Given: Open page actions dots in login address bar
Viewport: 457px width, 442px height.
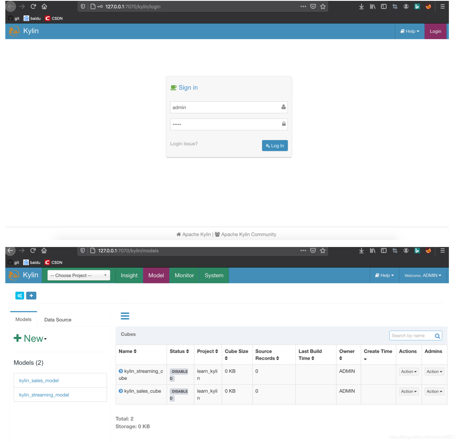Looking at the screenshot, I should tap(303, 6).
